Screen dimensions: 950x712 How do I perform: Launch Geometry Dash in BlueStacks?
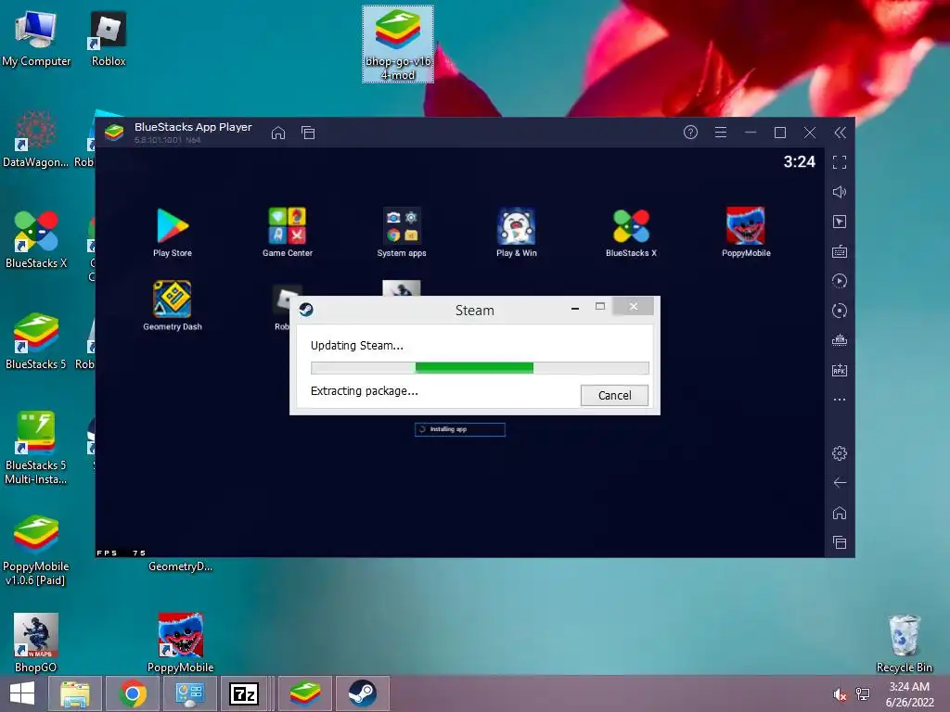pos(173,306)
